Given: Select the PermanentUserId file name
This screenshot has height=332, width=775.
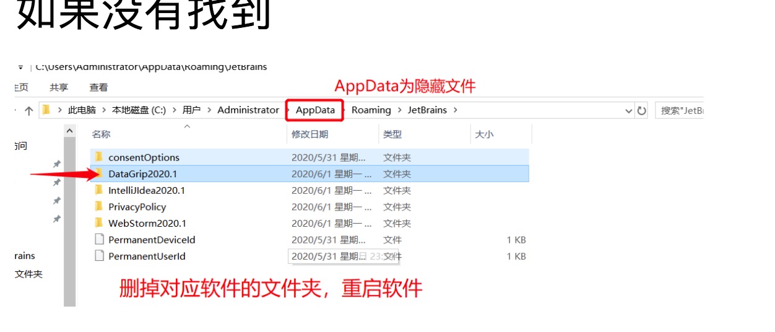Looking at the screenshot, I should [147, 256].
